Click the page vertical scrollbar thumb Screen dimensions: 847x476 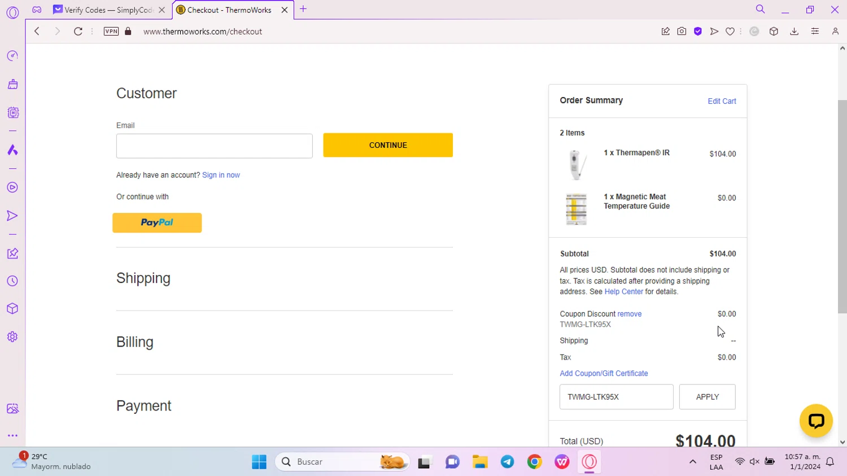842,206
